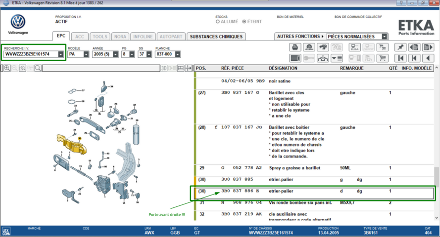Go to previous illustration page icon

tap(414, 47)
